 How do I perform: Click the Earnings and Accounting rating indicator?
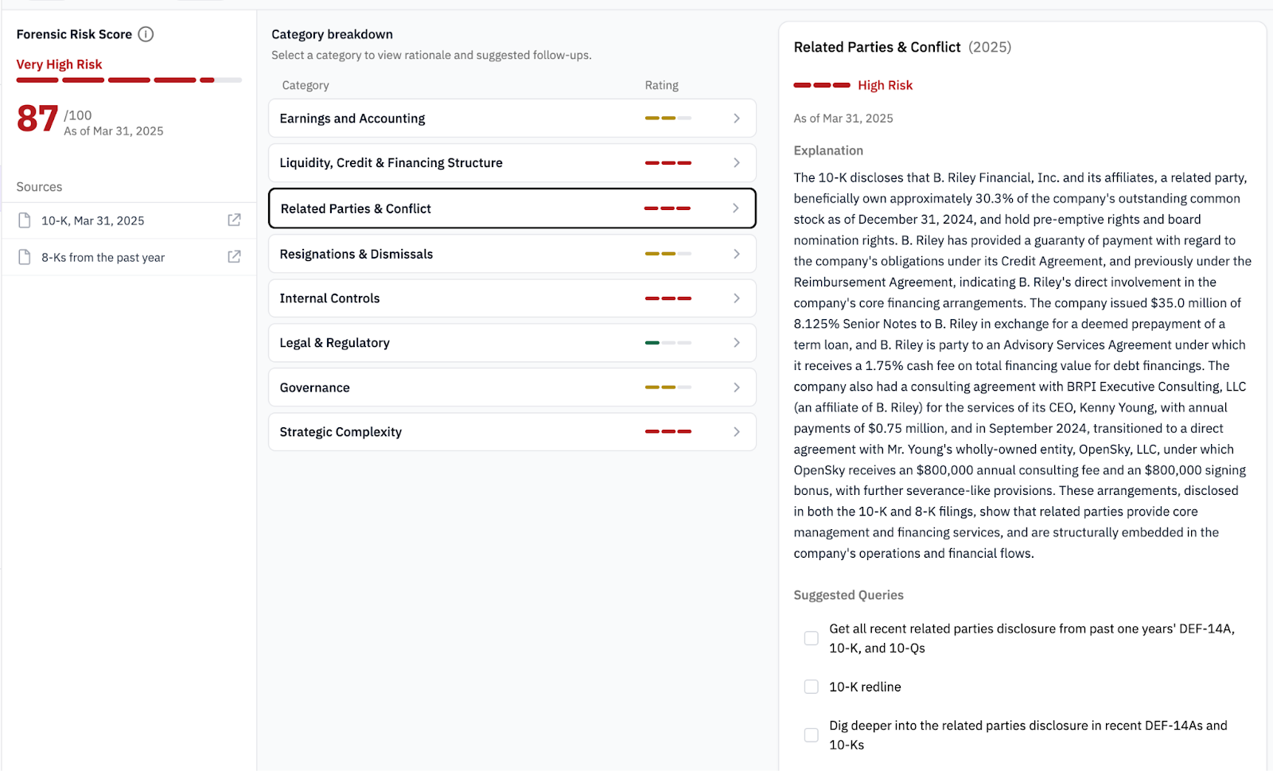coord(668,119)
